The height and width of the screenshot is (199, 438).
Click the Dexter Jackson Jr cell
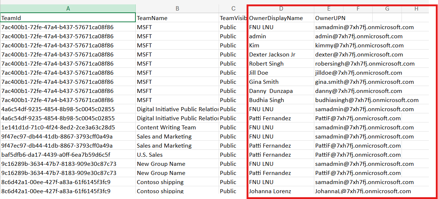pos(281,54)
